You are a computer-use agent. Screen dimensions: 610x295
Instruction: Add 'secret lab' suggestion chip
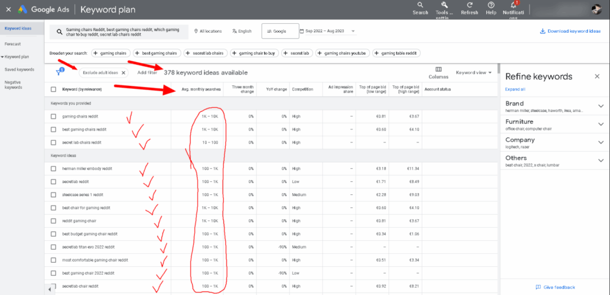(297, 53)
